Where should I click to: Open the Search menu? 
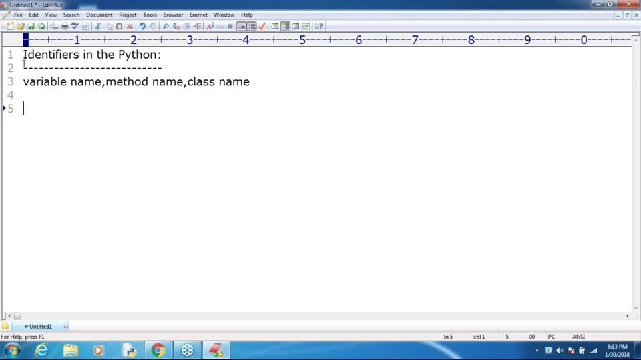pos(71,15)
